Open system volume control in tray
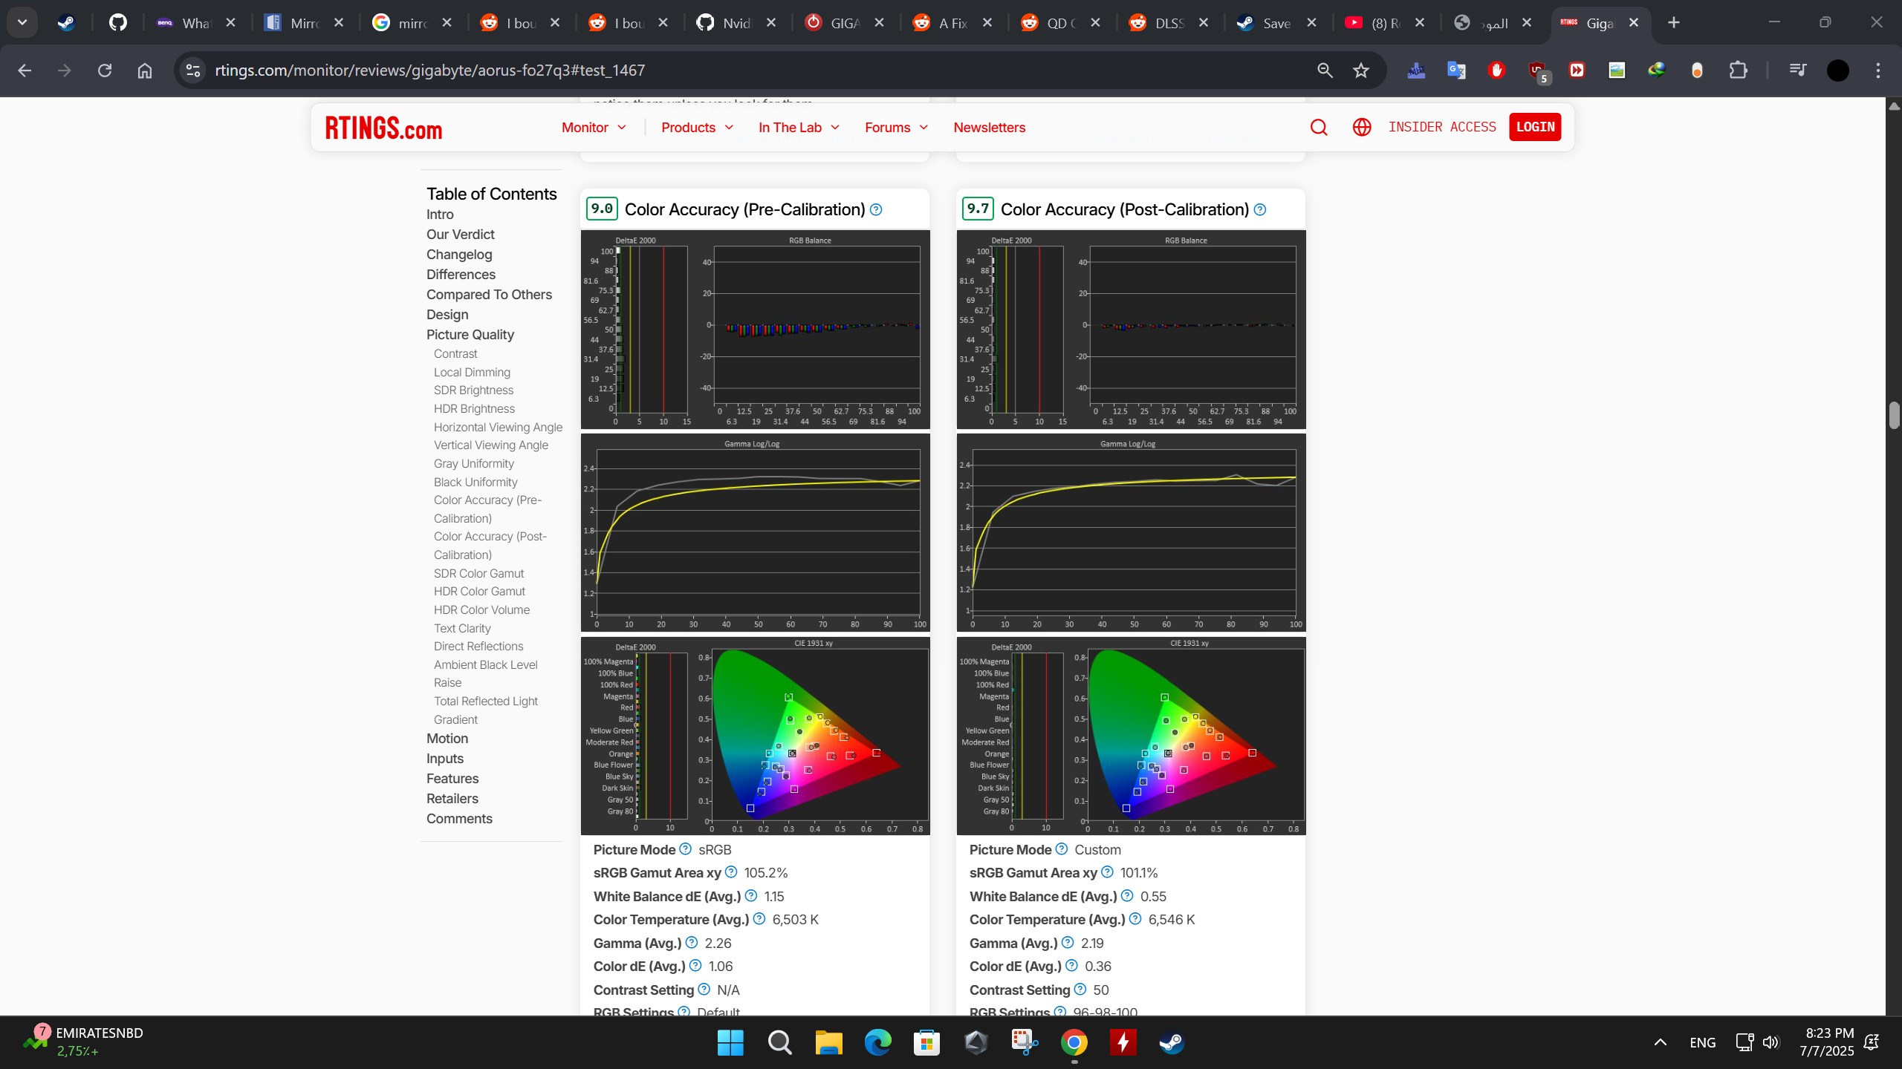The width and height of the screenshot is (1902, 1069). tap(1771, 1042)
